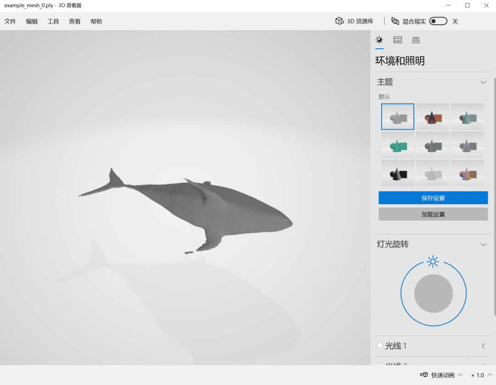Image resolution: width=496 pixels, height=385 pixels.
Task: Open the 查看 menu
Action: coord(75,21)
